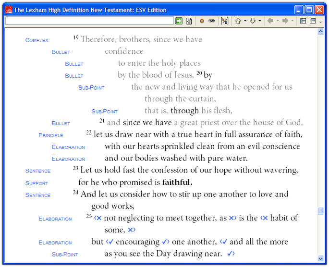The width and height of the screenshot is (329, 267).
Task: Click the chain link set icon
Action: [x=211, y=21]
